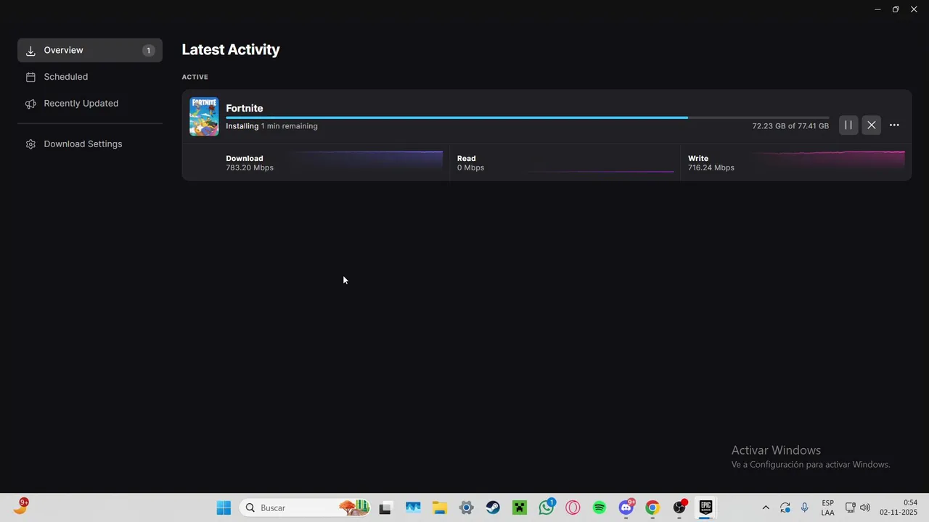
Task: Expand hidden system tray icons
Action: point(766,507)
